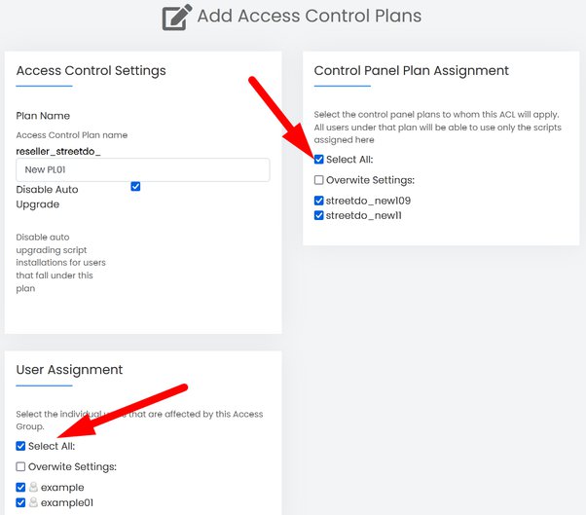Uncheck the example01 user checkbox

(x=21, y=502)
